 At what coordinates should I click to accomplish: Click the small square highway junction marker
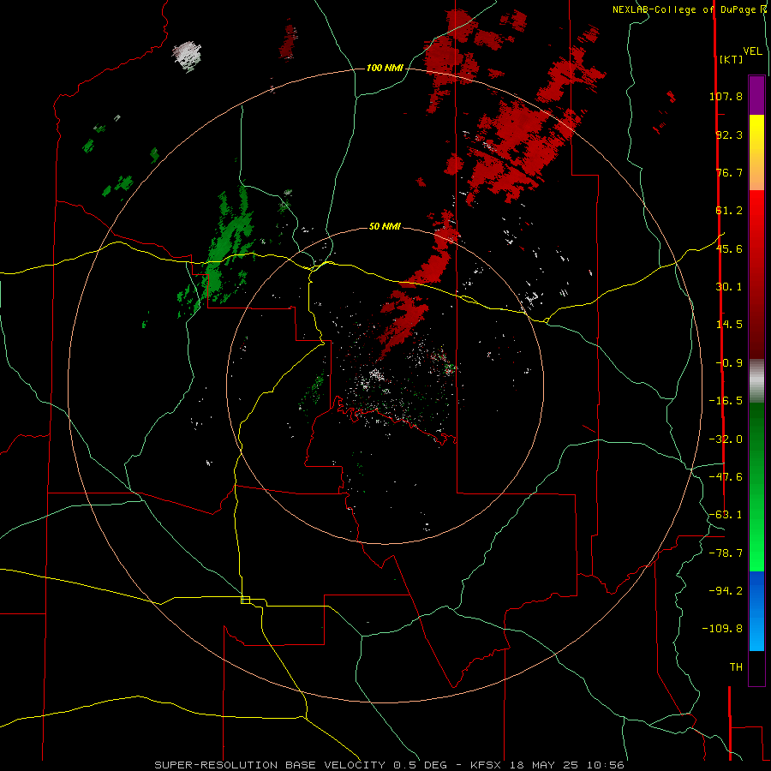pos(245,600)
